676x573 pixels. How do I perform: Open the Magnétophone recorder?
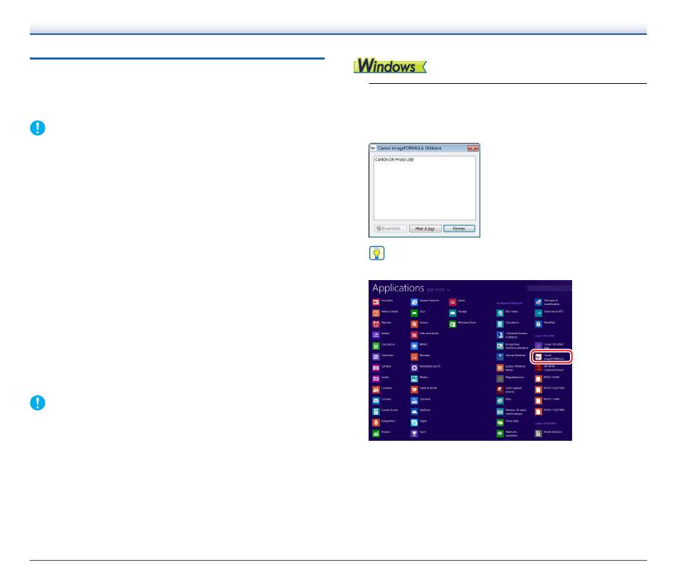pos(510,379)
